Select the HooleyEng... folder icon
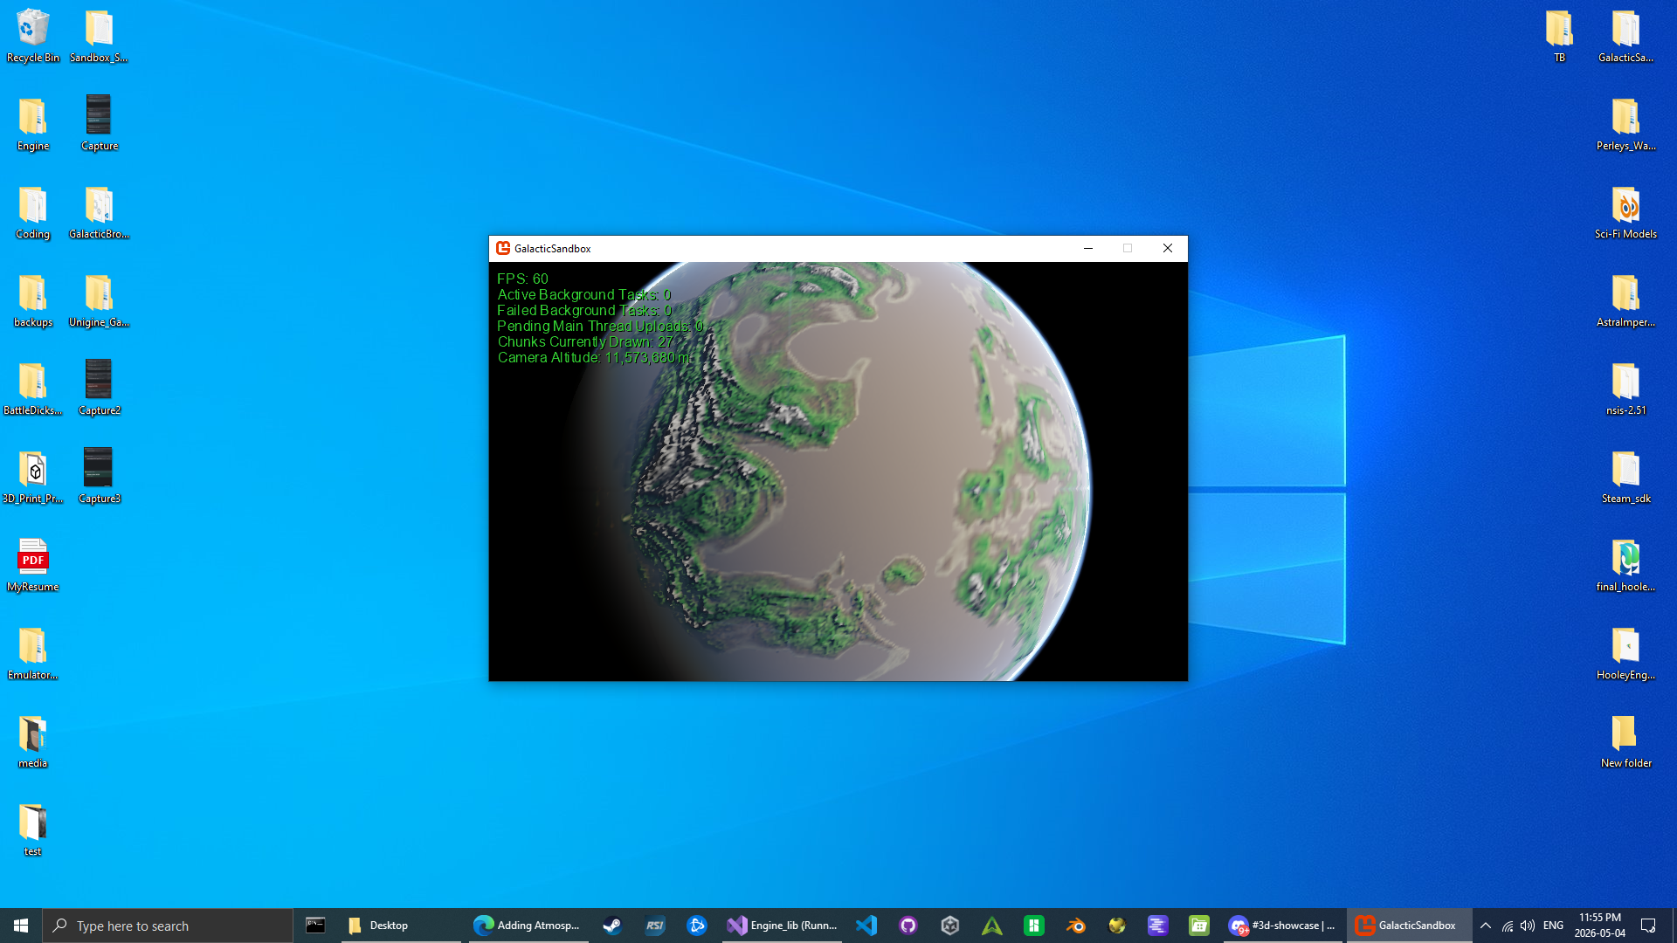The width and height of the screenshot is (1677, 943). click(x=1626, y=653)
